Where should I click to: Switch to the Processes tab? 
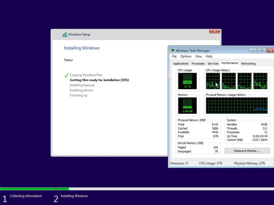click(198, 64)
